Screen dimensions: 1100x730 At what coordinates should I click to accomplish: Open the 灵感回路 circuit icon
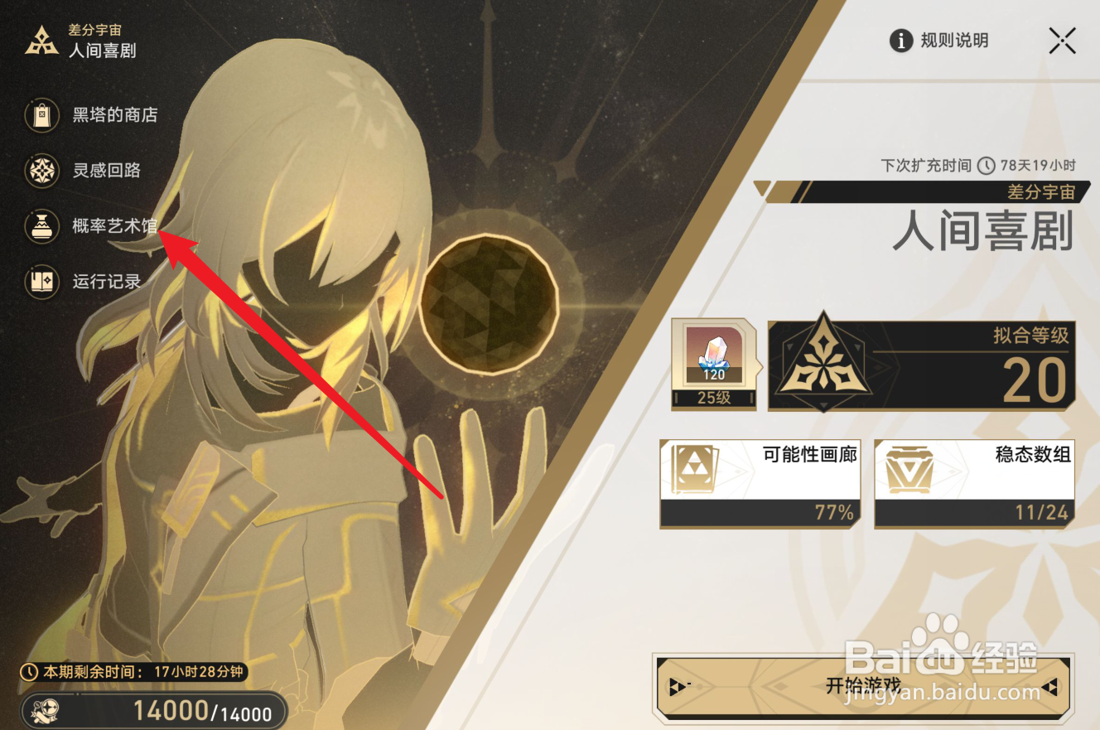click(x=41, y=171)
